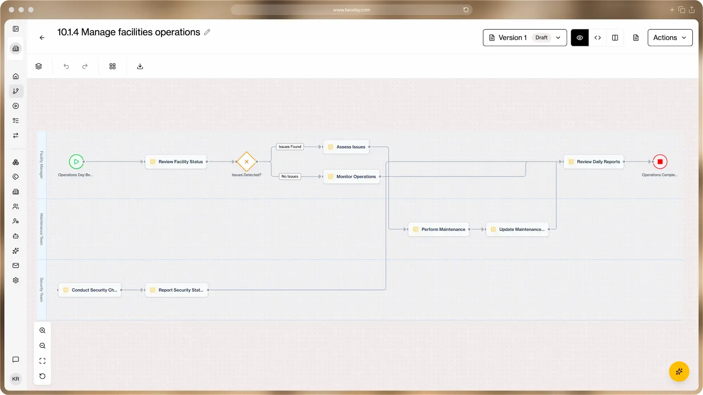
Task: Fit diagram to screen view
Action: click(x=43, y=361)
